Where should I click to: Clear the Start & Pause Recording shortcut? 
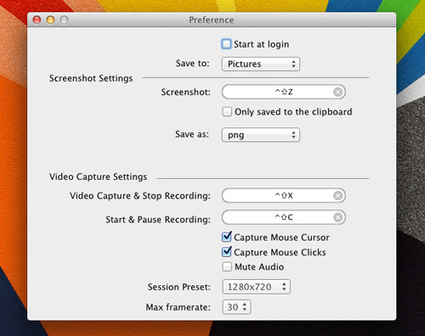pyautogui.click(x=337, y=217)
